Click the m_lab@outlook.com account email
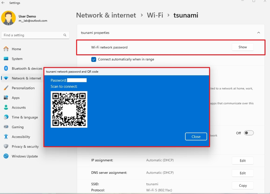The image size is (270, 194). tap(33, 21)
